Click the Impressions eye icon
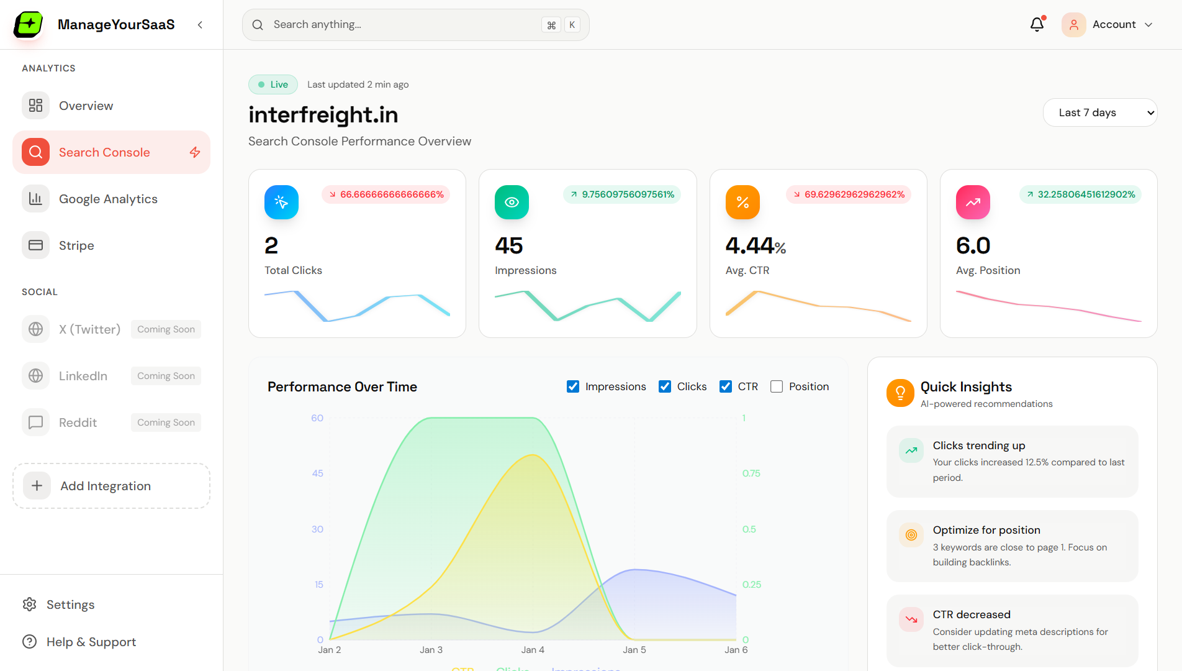This screenshot has width=1182, height=671. point(512,202)
